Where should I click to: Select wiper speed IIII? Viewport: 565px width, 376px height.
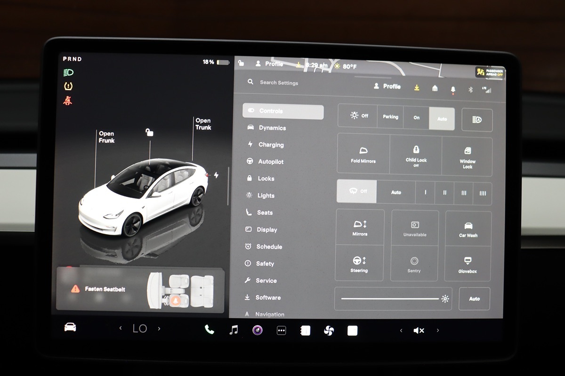click(483, 194)
